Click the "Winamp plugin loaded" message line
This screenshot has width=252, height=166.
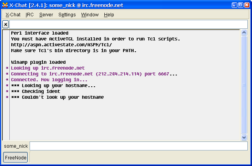pos(38,62)
